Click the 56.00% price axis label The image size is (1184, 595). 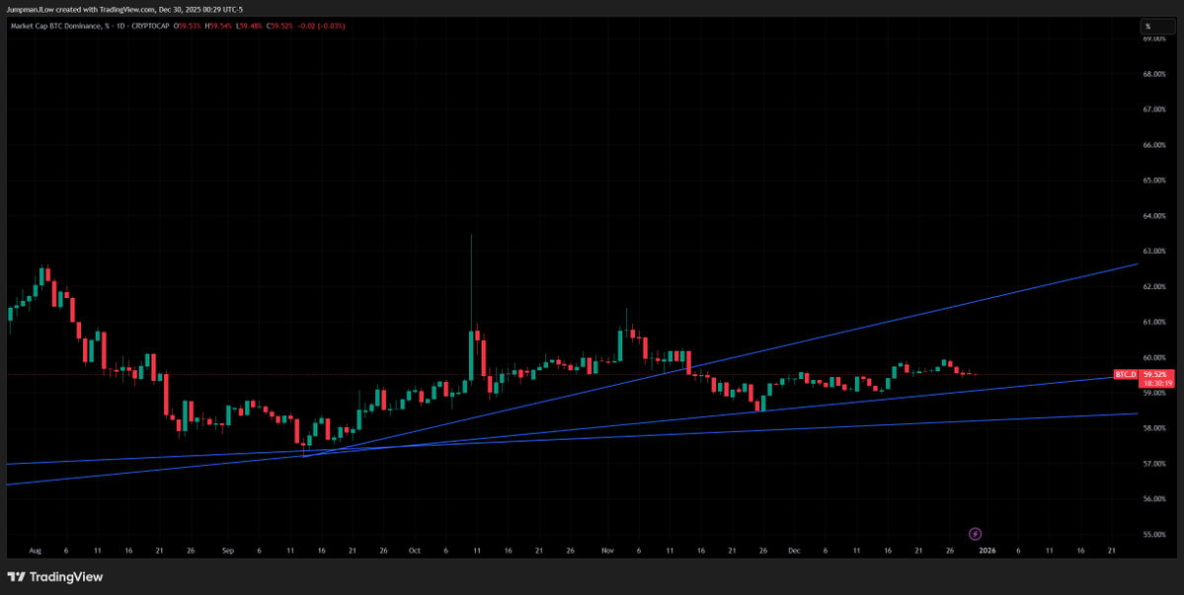1152,499
